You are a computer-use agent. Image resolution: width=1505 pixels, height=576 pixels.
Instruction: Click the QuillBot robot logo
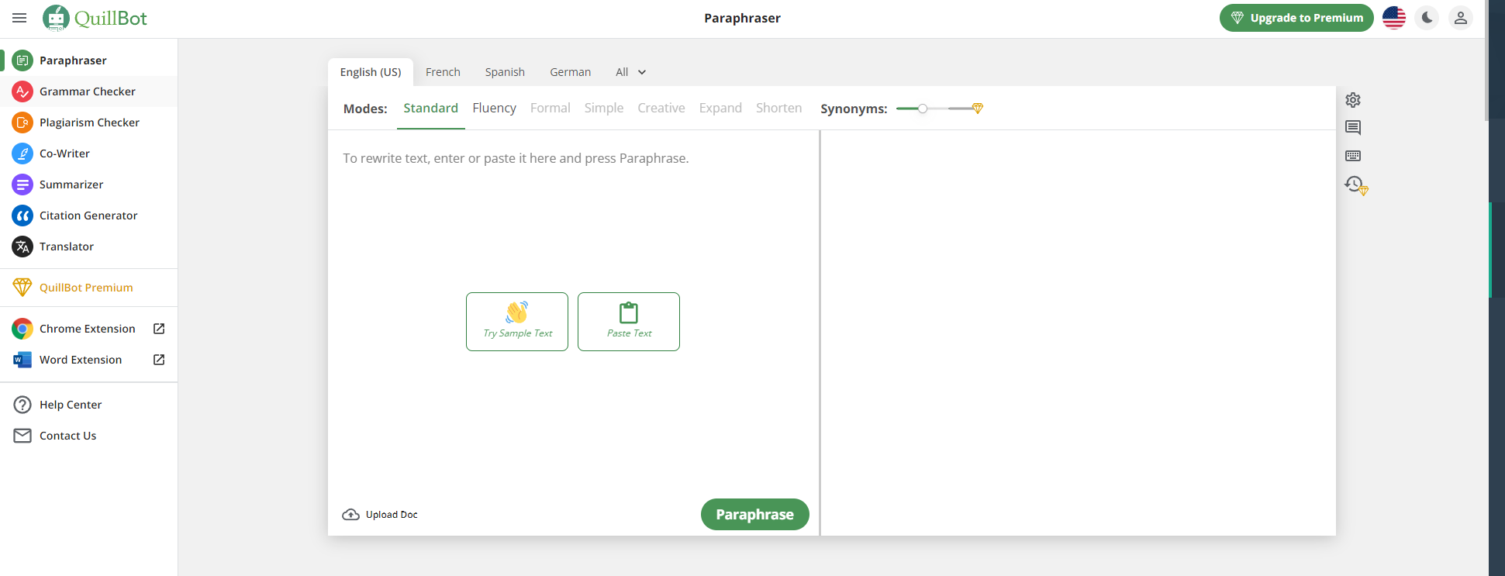point(56,18)
